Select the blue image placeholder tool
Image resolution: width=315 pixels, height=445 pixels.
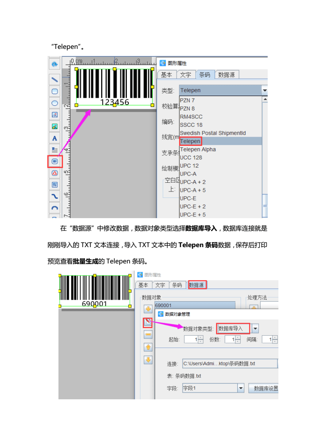tap(55, 115)
